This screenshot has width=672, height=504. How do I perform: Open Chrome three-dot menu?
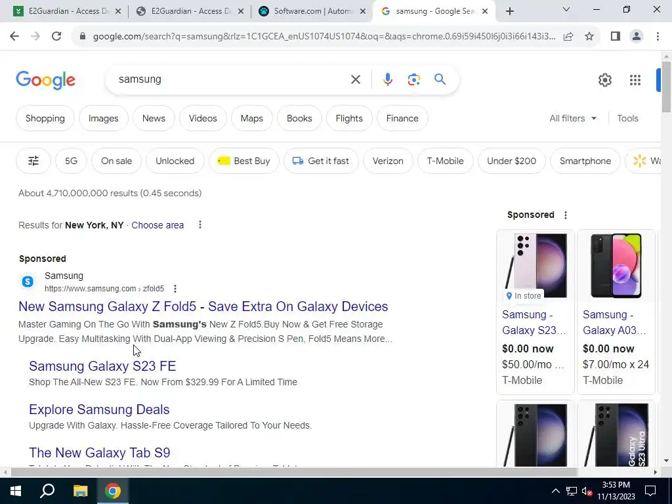pyautogui.click(x=658, y=37)
